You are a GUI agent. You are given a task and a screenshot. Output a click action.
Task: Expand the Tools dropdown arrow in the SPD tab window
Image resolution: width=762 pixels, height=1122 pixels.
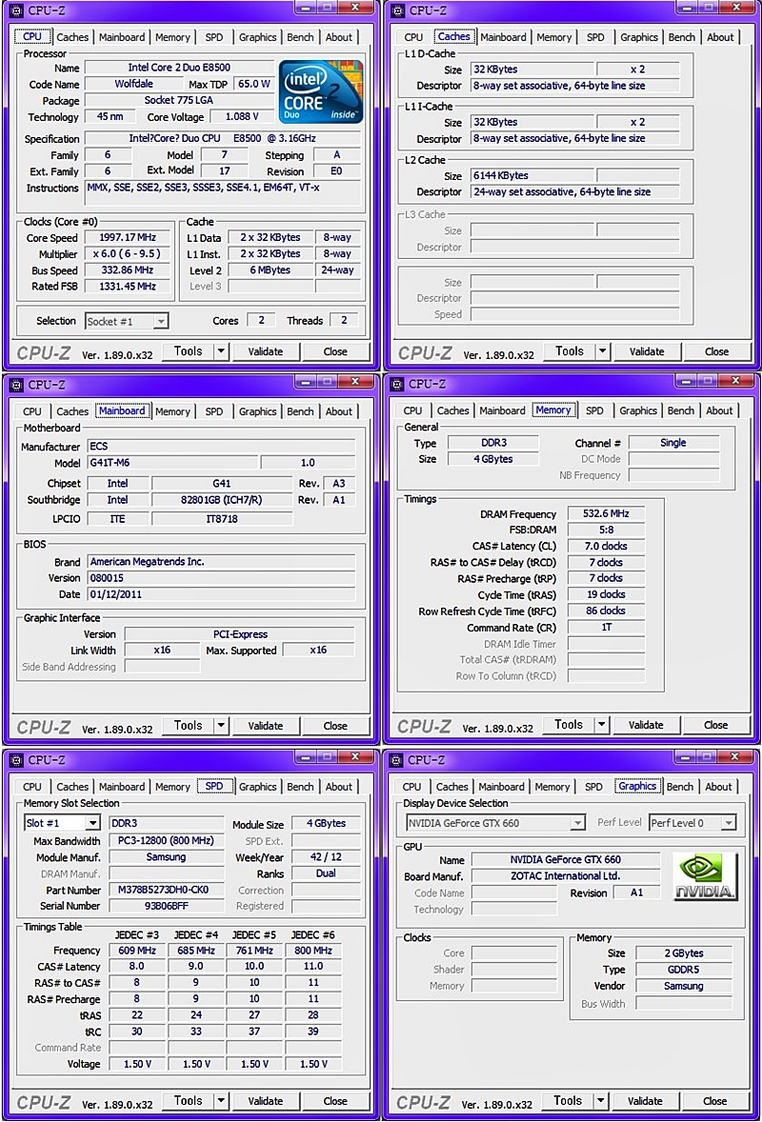click(221, 1100)
